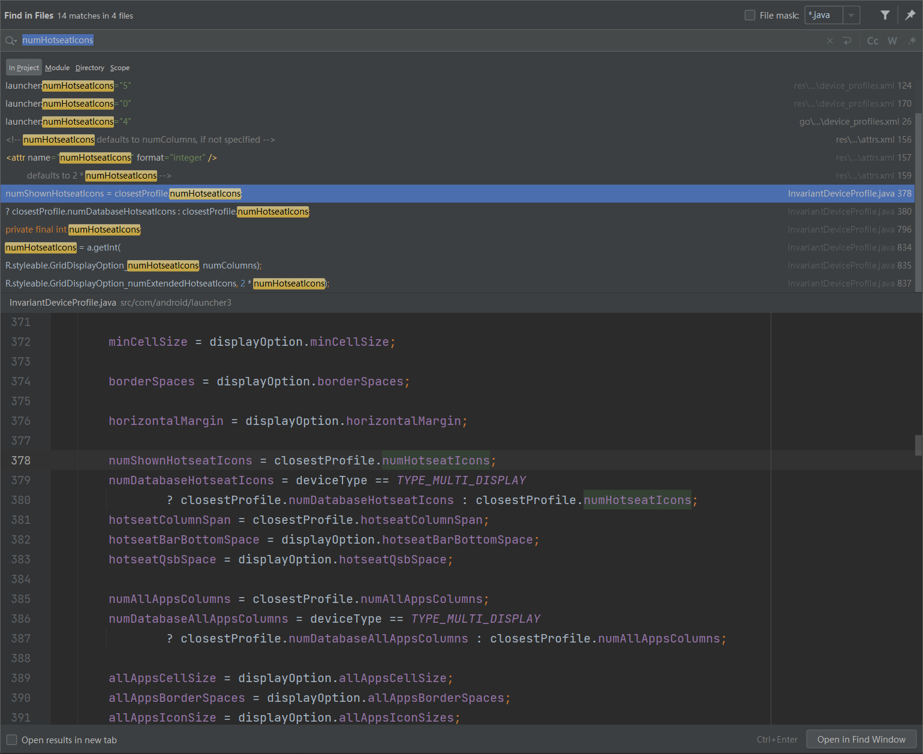Viewport: 923px width, 754px height.
Task: Click the code preview vertical scrollbar
Action: click(x=918, y=445)
